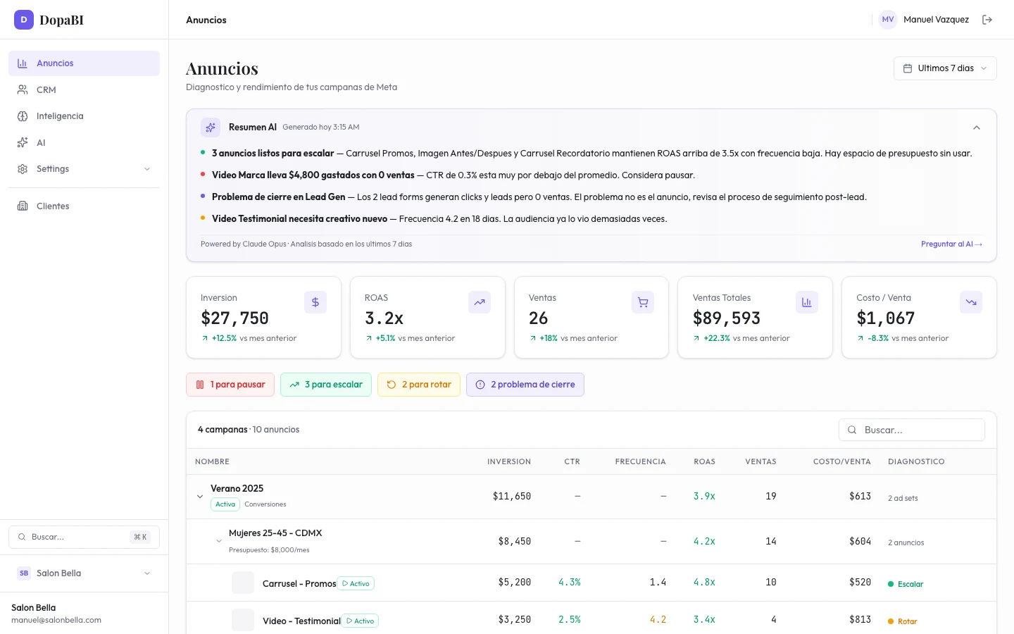
Task: Click the downtrend icon on Costo / Venta
Action: [971, 302]
